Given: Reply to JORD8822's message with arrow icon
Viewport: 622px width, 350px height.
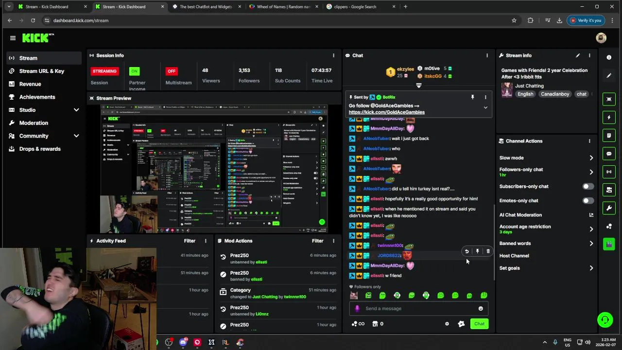Looking at the screenshot, I should (x=466, y=251).
